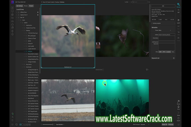The height and width of the screenshot is (127, 191).
Task: Collapse the Mac OS drive in tree
Action: click(x=16, y=17)
